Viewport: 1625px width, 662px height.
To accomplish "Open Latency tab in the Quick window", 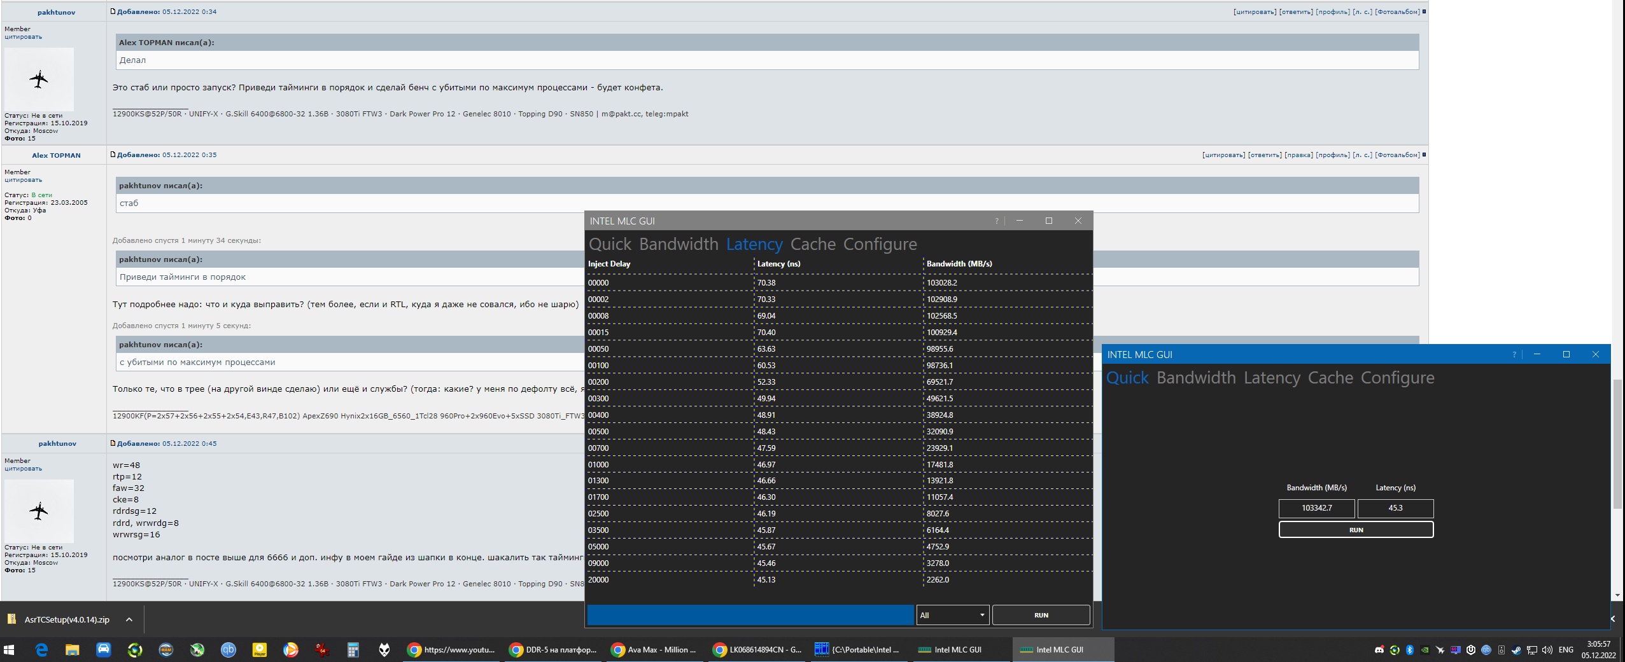I will [x=1272, y=378].
